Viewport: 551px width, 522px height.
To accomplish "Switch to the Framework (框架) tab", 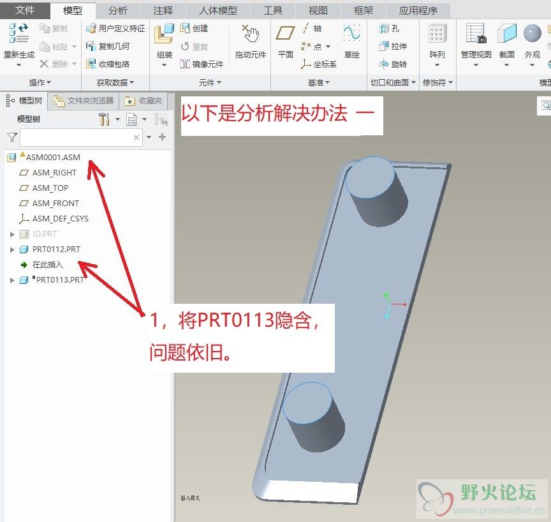I will 364,11.
